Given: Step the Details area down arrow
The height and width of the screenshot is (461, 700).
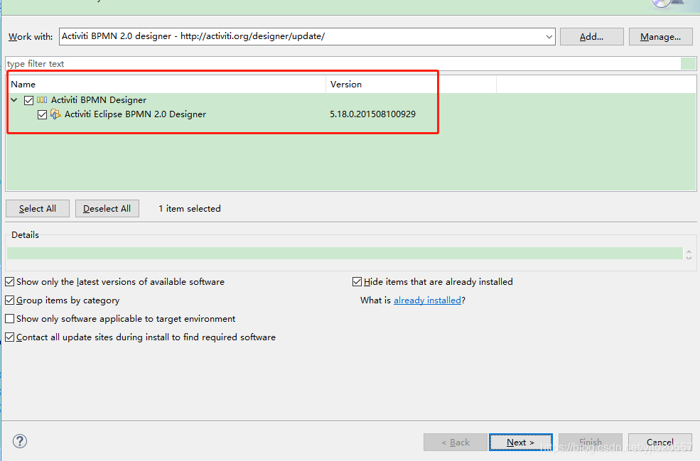Looking at the screenshot, I should pos(689,258).
